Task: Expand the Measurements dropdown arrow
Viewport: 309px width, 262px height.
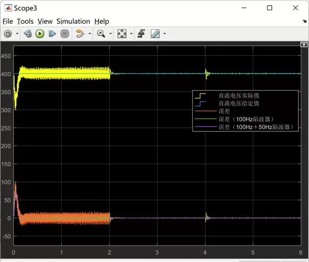Action: (164, 34)
